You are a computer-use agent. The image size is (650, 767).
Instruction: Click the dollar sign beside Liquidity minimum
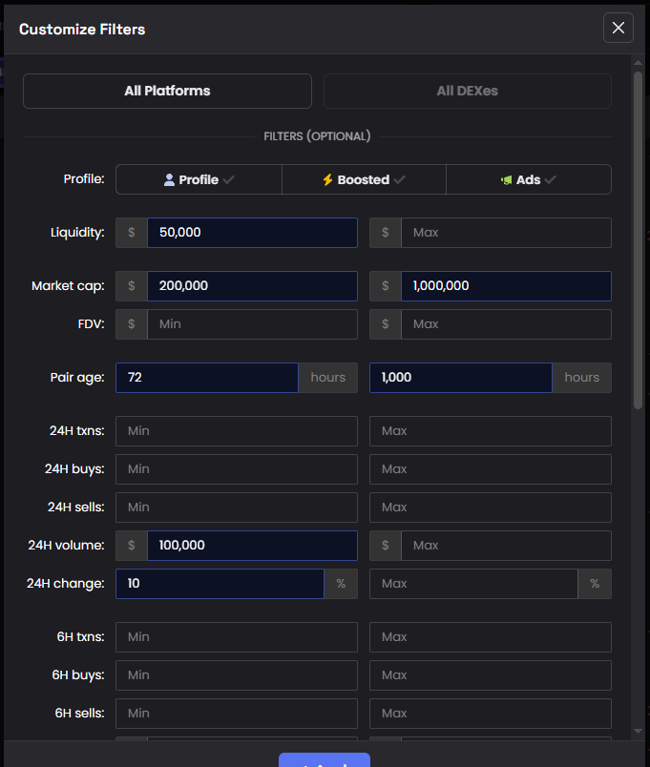(x=132, y=233)
